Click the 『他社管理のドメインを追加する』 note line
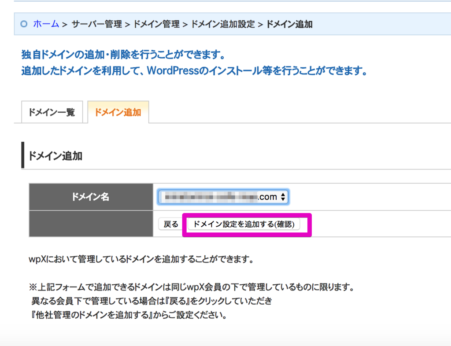Screen dimensions: 451x346 tap(129, 315)
